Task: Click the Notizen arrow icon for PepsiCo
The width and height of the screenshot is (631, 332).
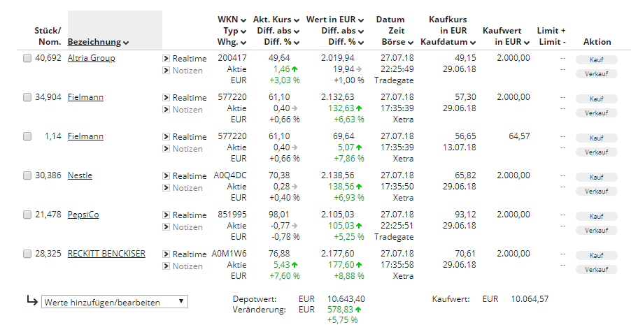Action: [x=166, y=227]
